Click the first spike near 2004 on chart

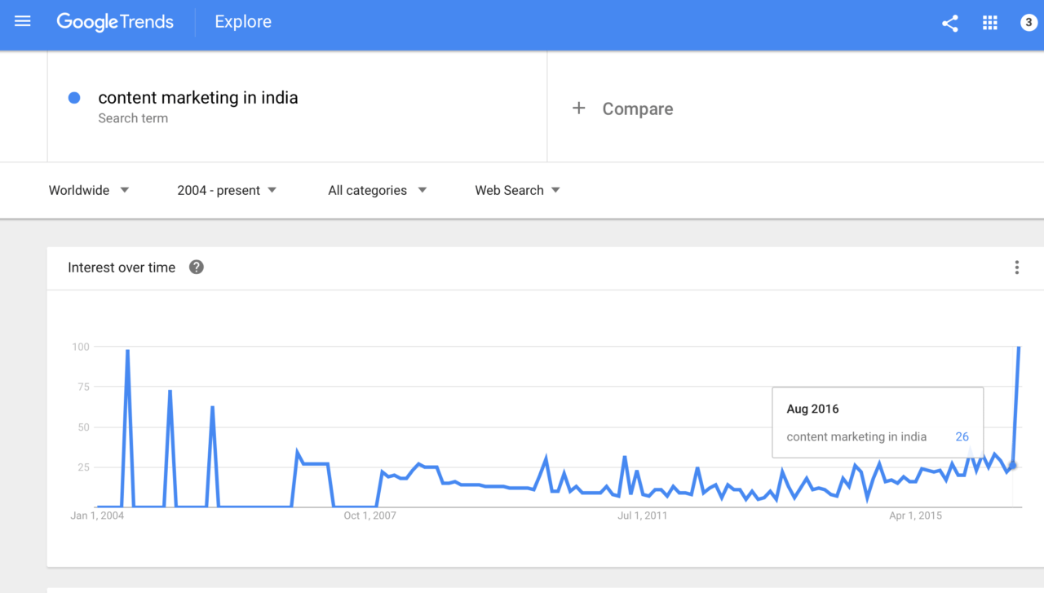click(127, 350)
